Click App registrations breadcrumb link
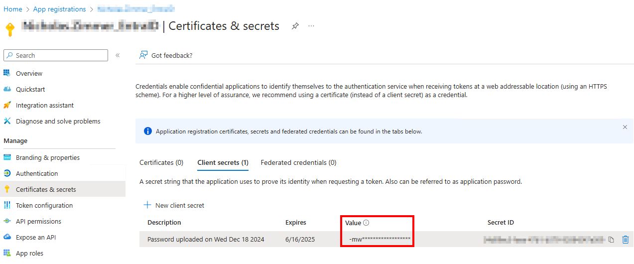 click(59, 9)
